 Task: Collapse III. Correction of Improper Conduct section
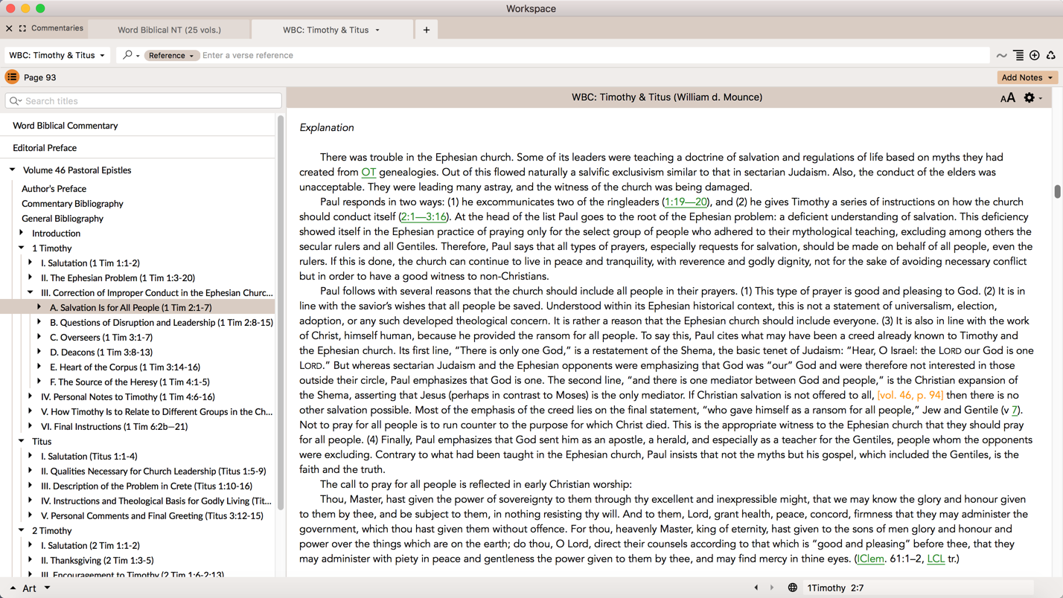click(x=31, y=292)
